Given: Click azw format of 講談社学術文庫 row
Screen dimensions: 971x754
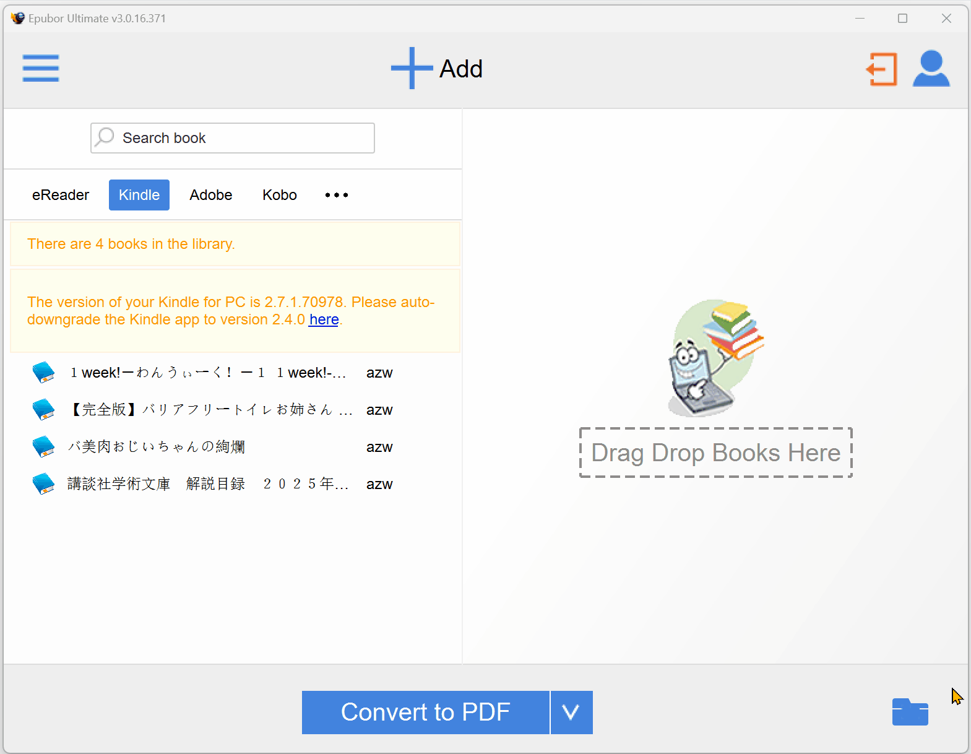Looking at the screenshot, I should tap(379, 484).
